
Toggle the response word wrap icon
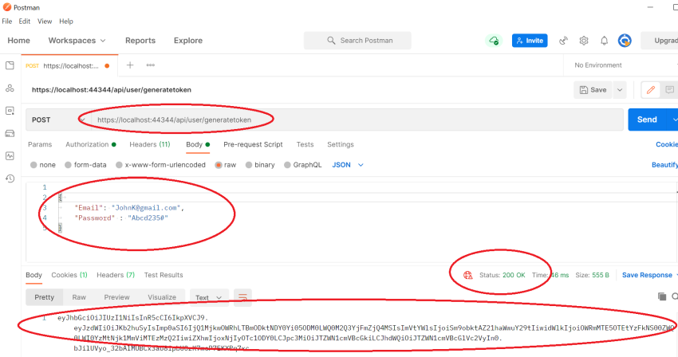pyautogui.click(x=242, y=297)
